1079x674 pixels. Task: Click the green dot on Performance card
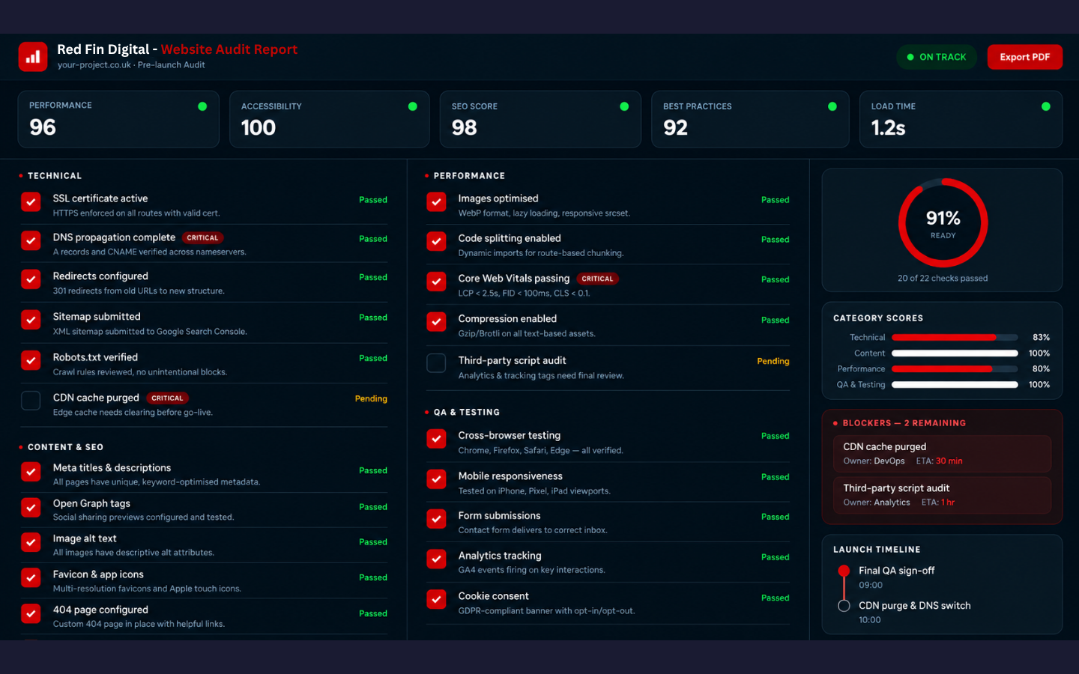click(x=202, y=106)
